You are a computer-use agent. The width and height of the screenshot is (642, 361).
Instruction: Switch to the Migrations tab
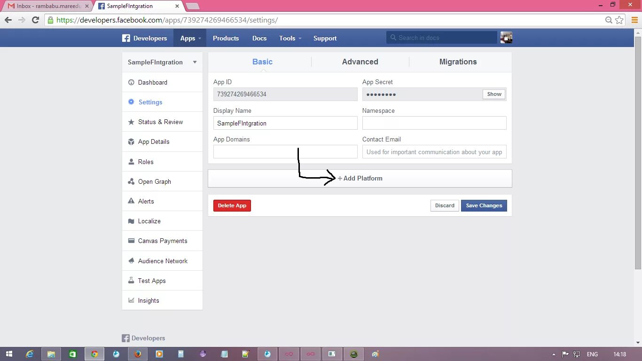click(458, 62)
